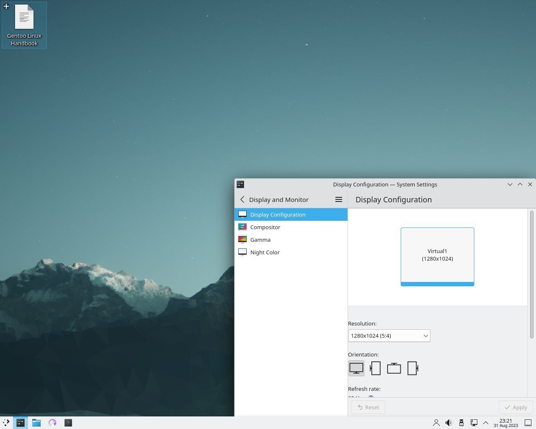Select Night Color in the sidebar
The image size is (536, 429).
(265, 252)
